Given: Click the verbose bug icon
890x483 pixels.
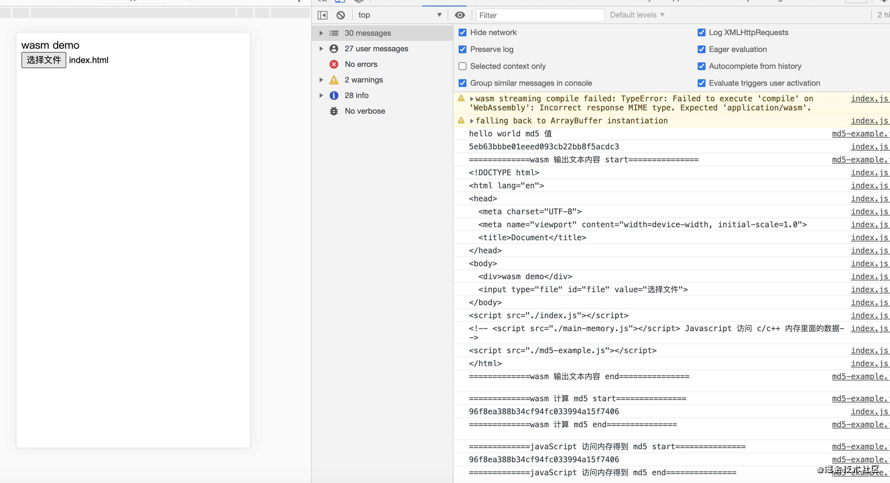Looking at the screenshot, I should [x=334, y=111].
